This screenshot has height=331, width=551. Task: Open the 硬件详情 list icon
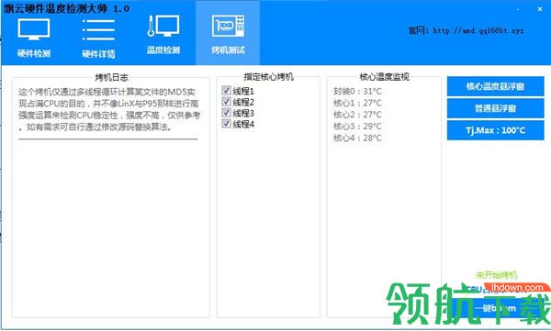98,30
